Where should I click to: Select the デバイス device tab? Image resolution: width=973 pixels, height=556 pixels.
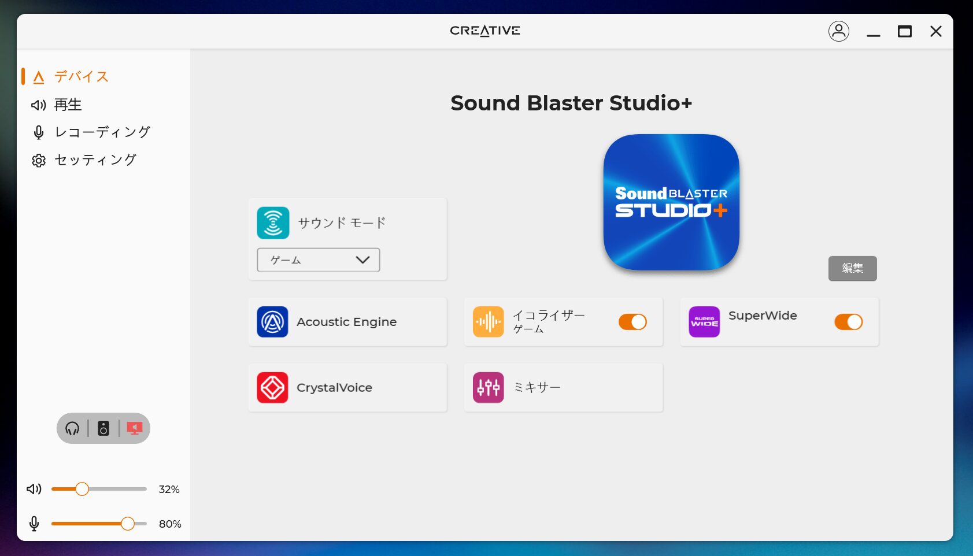point(81,77)
